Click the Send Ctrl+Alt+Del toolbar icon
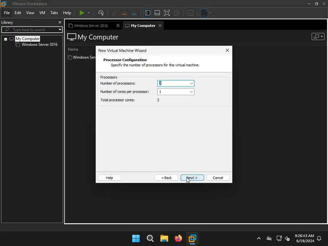This screenshot has width=328, height=246. pyautogui.click(x=101, y=13)
